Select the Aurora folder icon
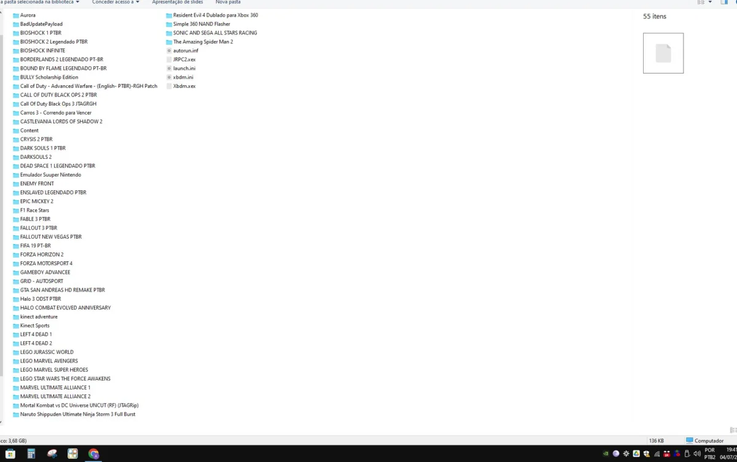Image resolution: width=737 pixels, height=462 pixels. 16,15
